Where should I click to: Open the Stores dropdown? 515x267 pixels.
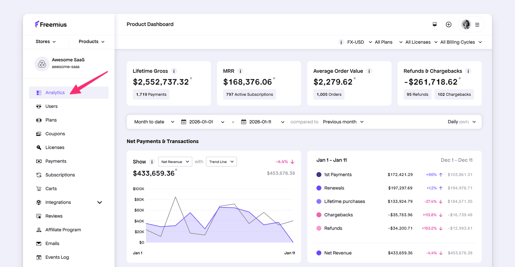pyautogui.click(x=46, y=41)
